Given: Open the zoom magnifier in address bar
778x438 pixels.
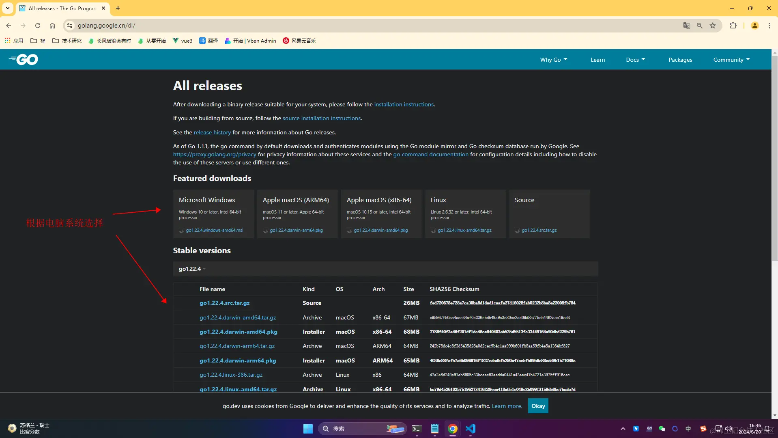Looking at the screenshot, I should point(699,26).
